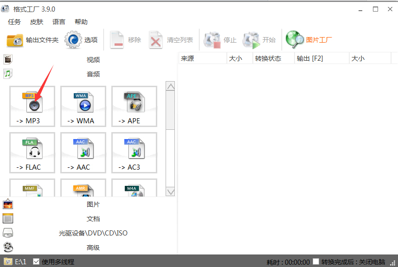The image size is (398, 267).
Task: Select the -> AAC conversion icon
Action: 83,153
